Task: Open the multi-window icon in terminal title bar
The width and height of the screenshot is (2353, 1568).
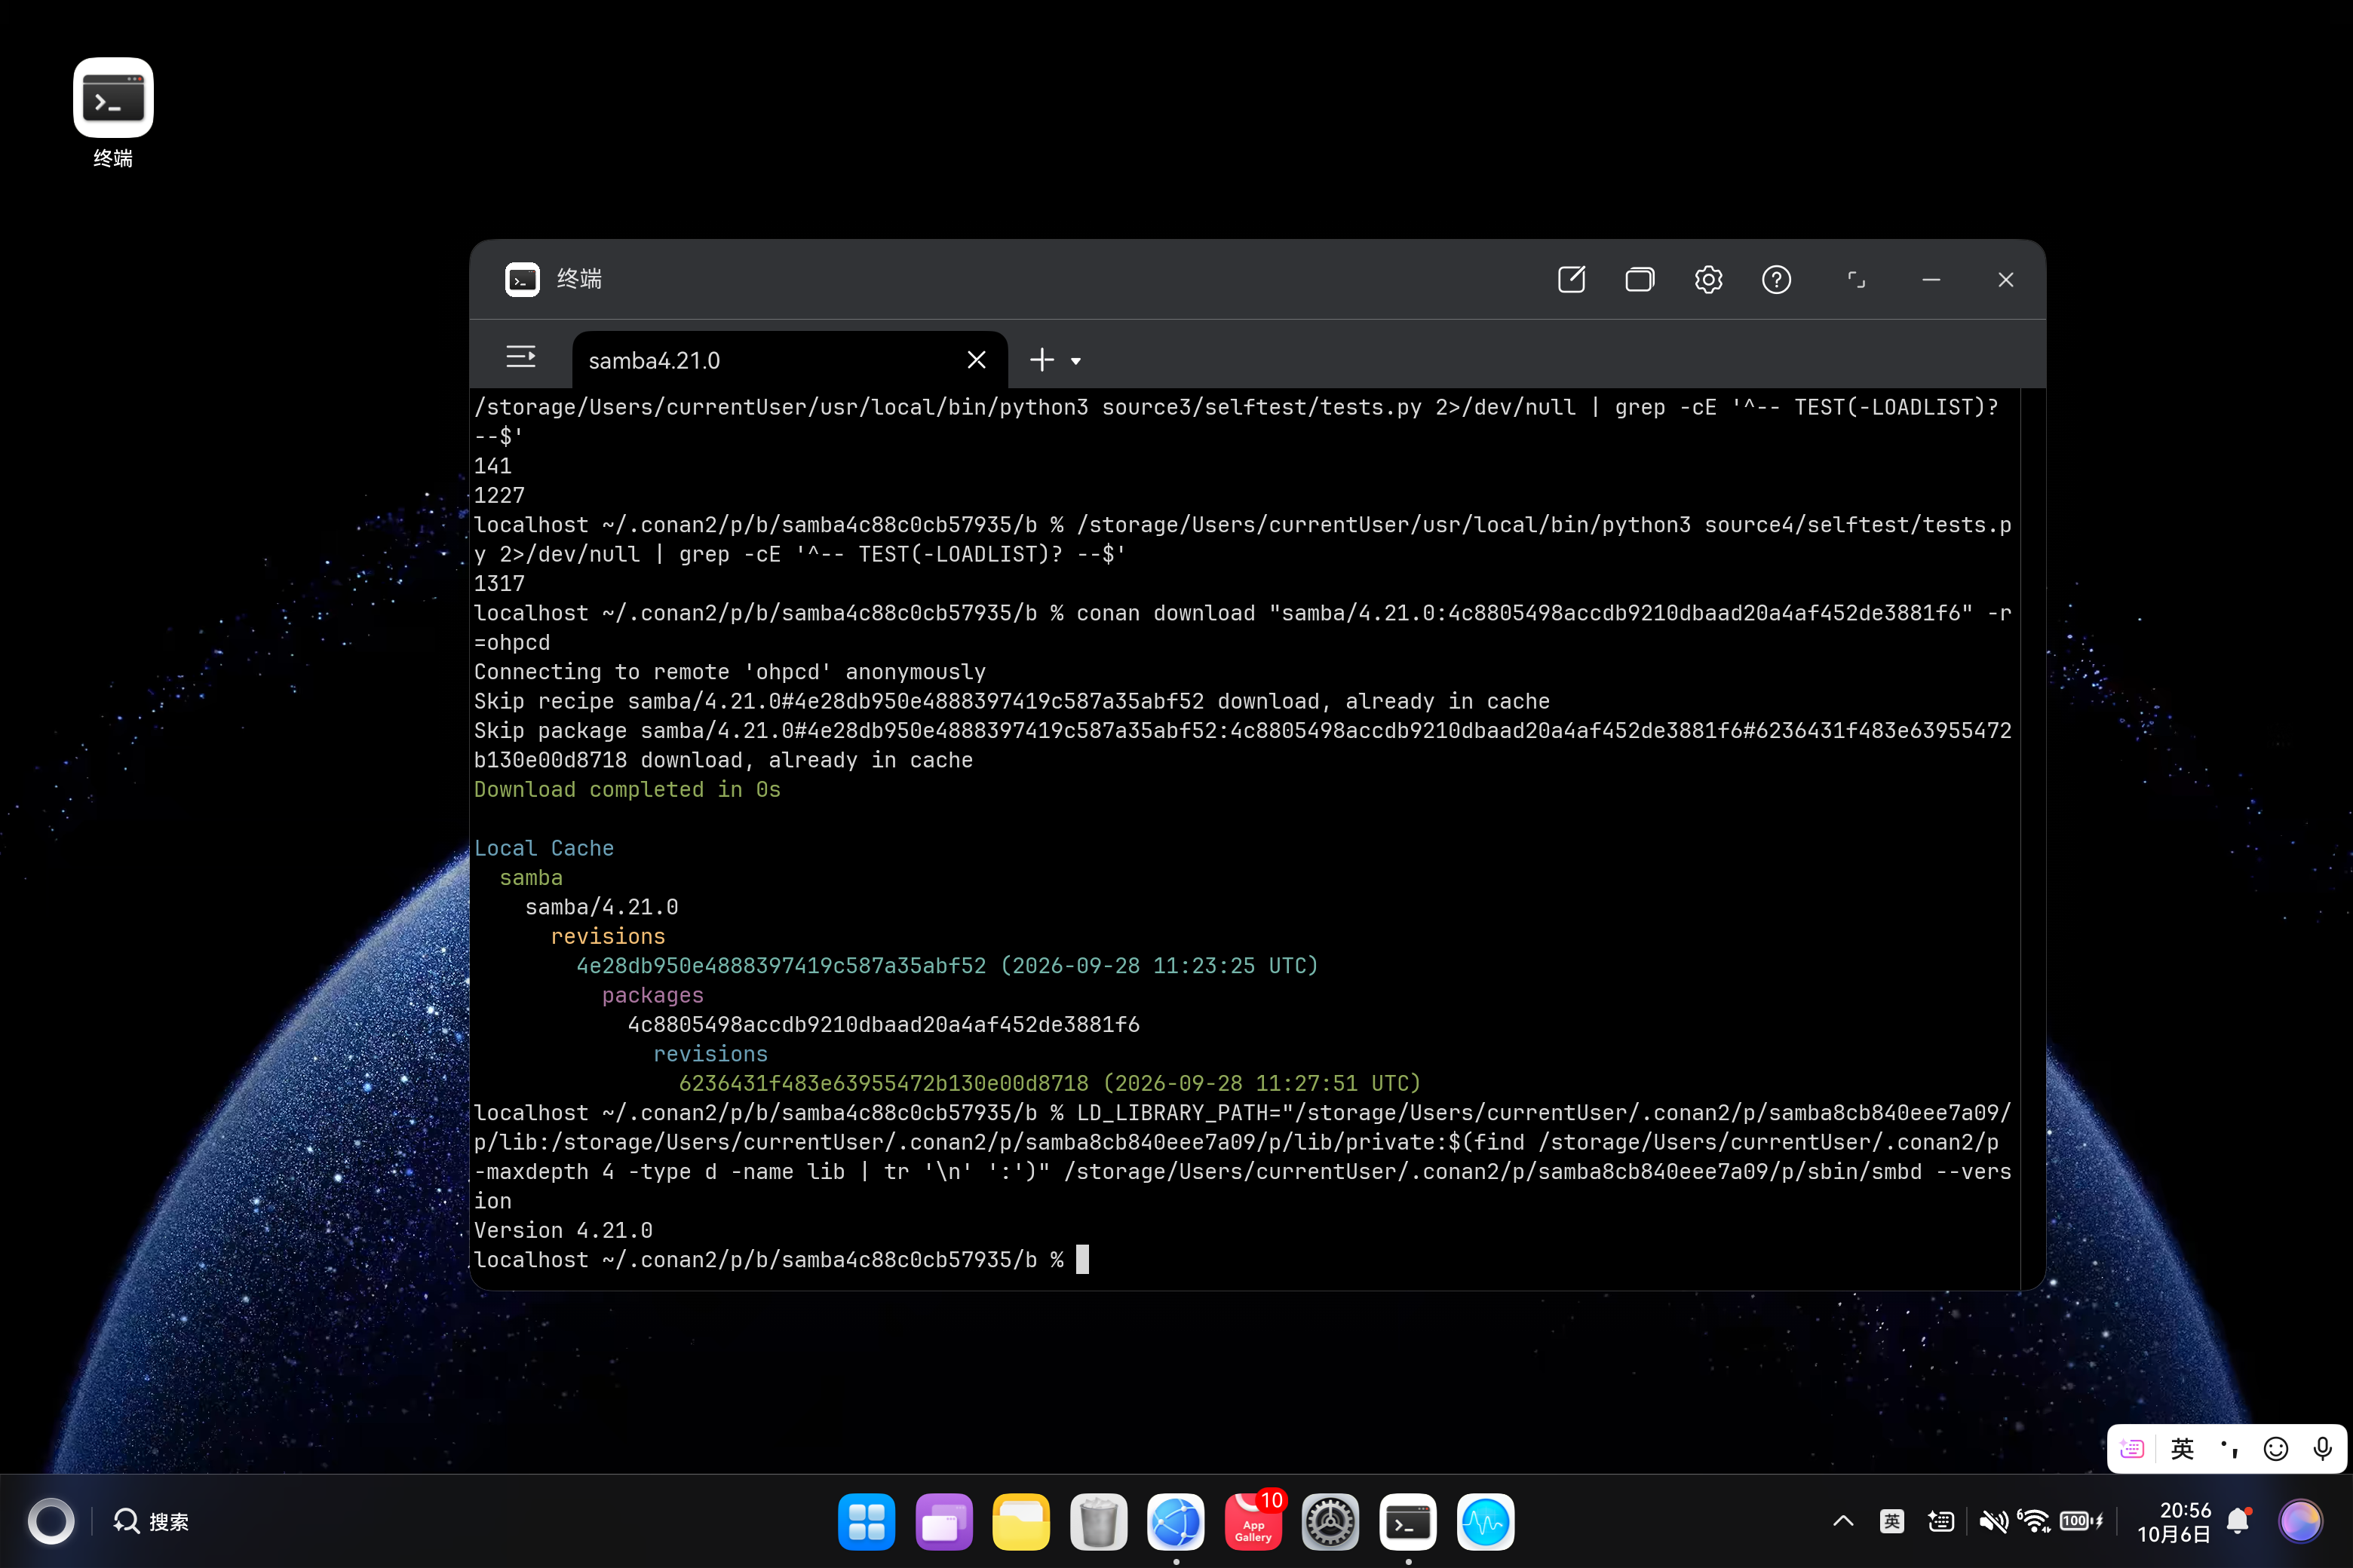Action: tap(1640, 280)
